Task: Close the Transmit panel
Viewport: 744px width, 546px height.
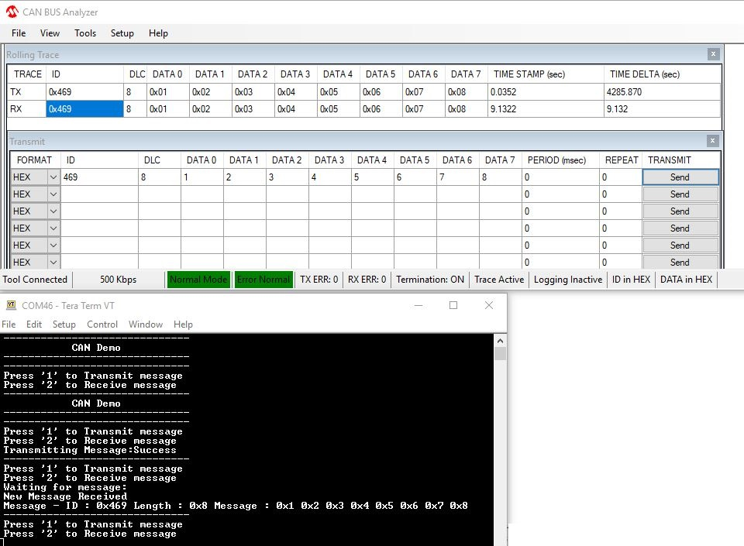Action: [712, 141]
